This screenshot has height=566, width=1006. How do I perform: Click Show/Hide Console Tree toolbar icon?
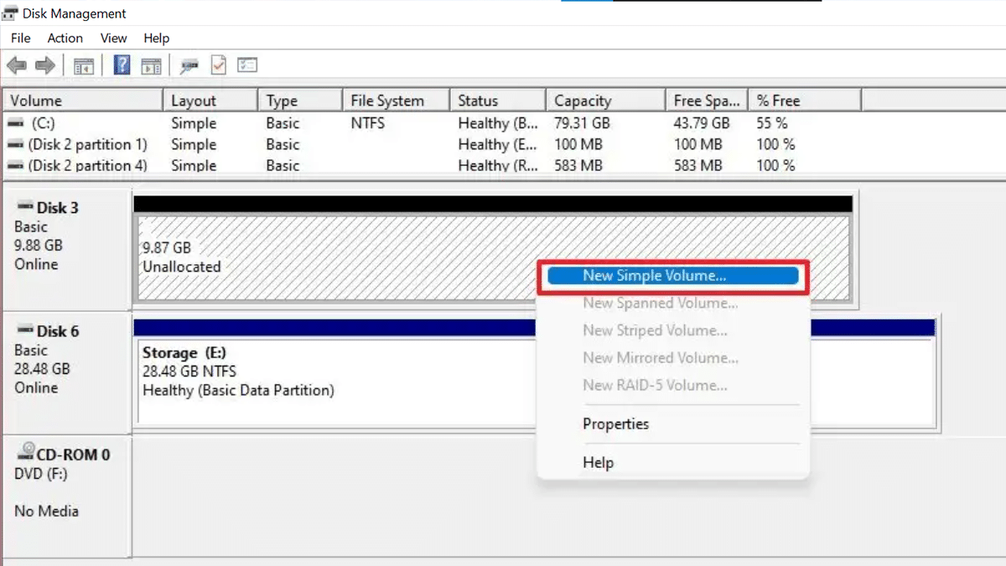(x=83, y=65)
